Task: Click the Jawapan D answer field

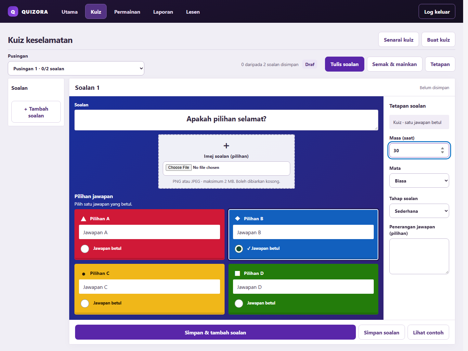Action: click(x=303, y=287)
